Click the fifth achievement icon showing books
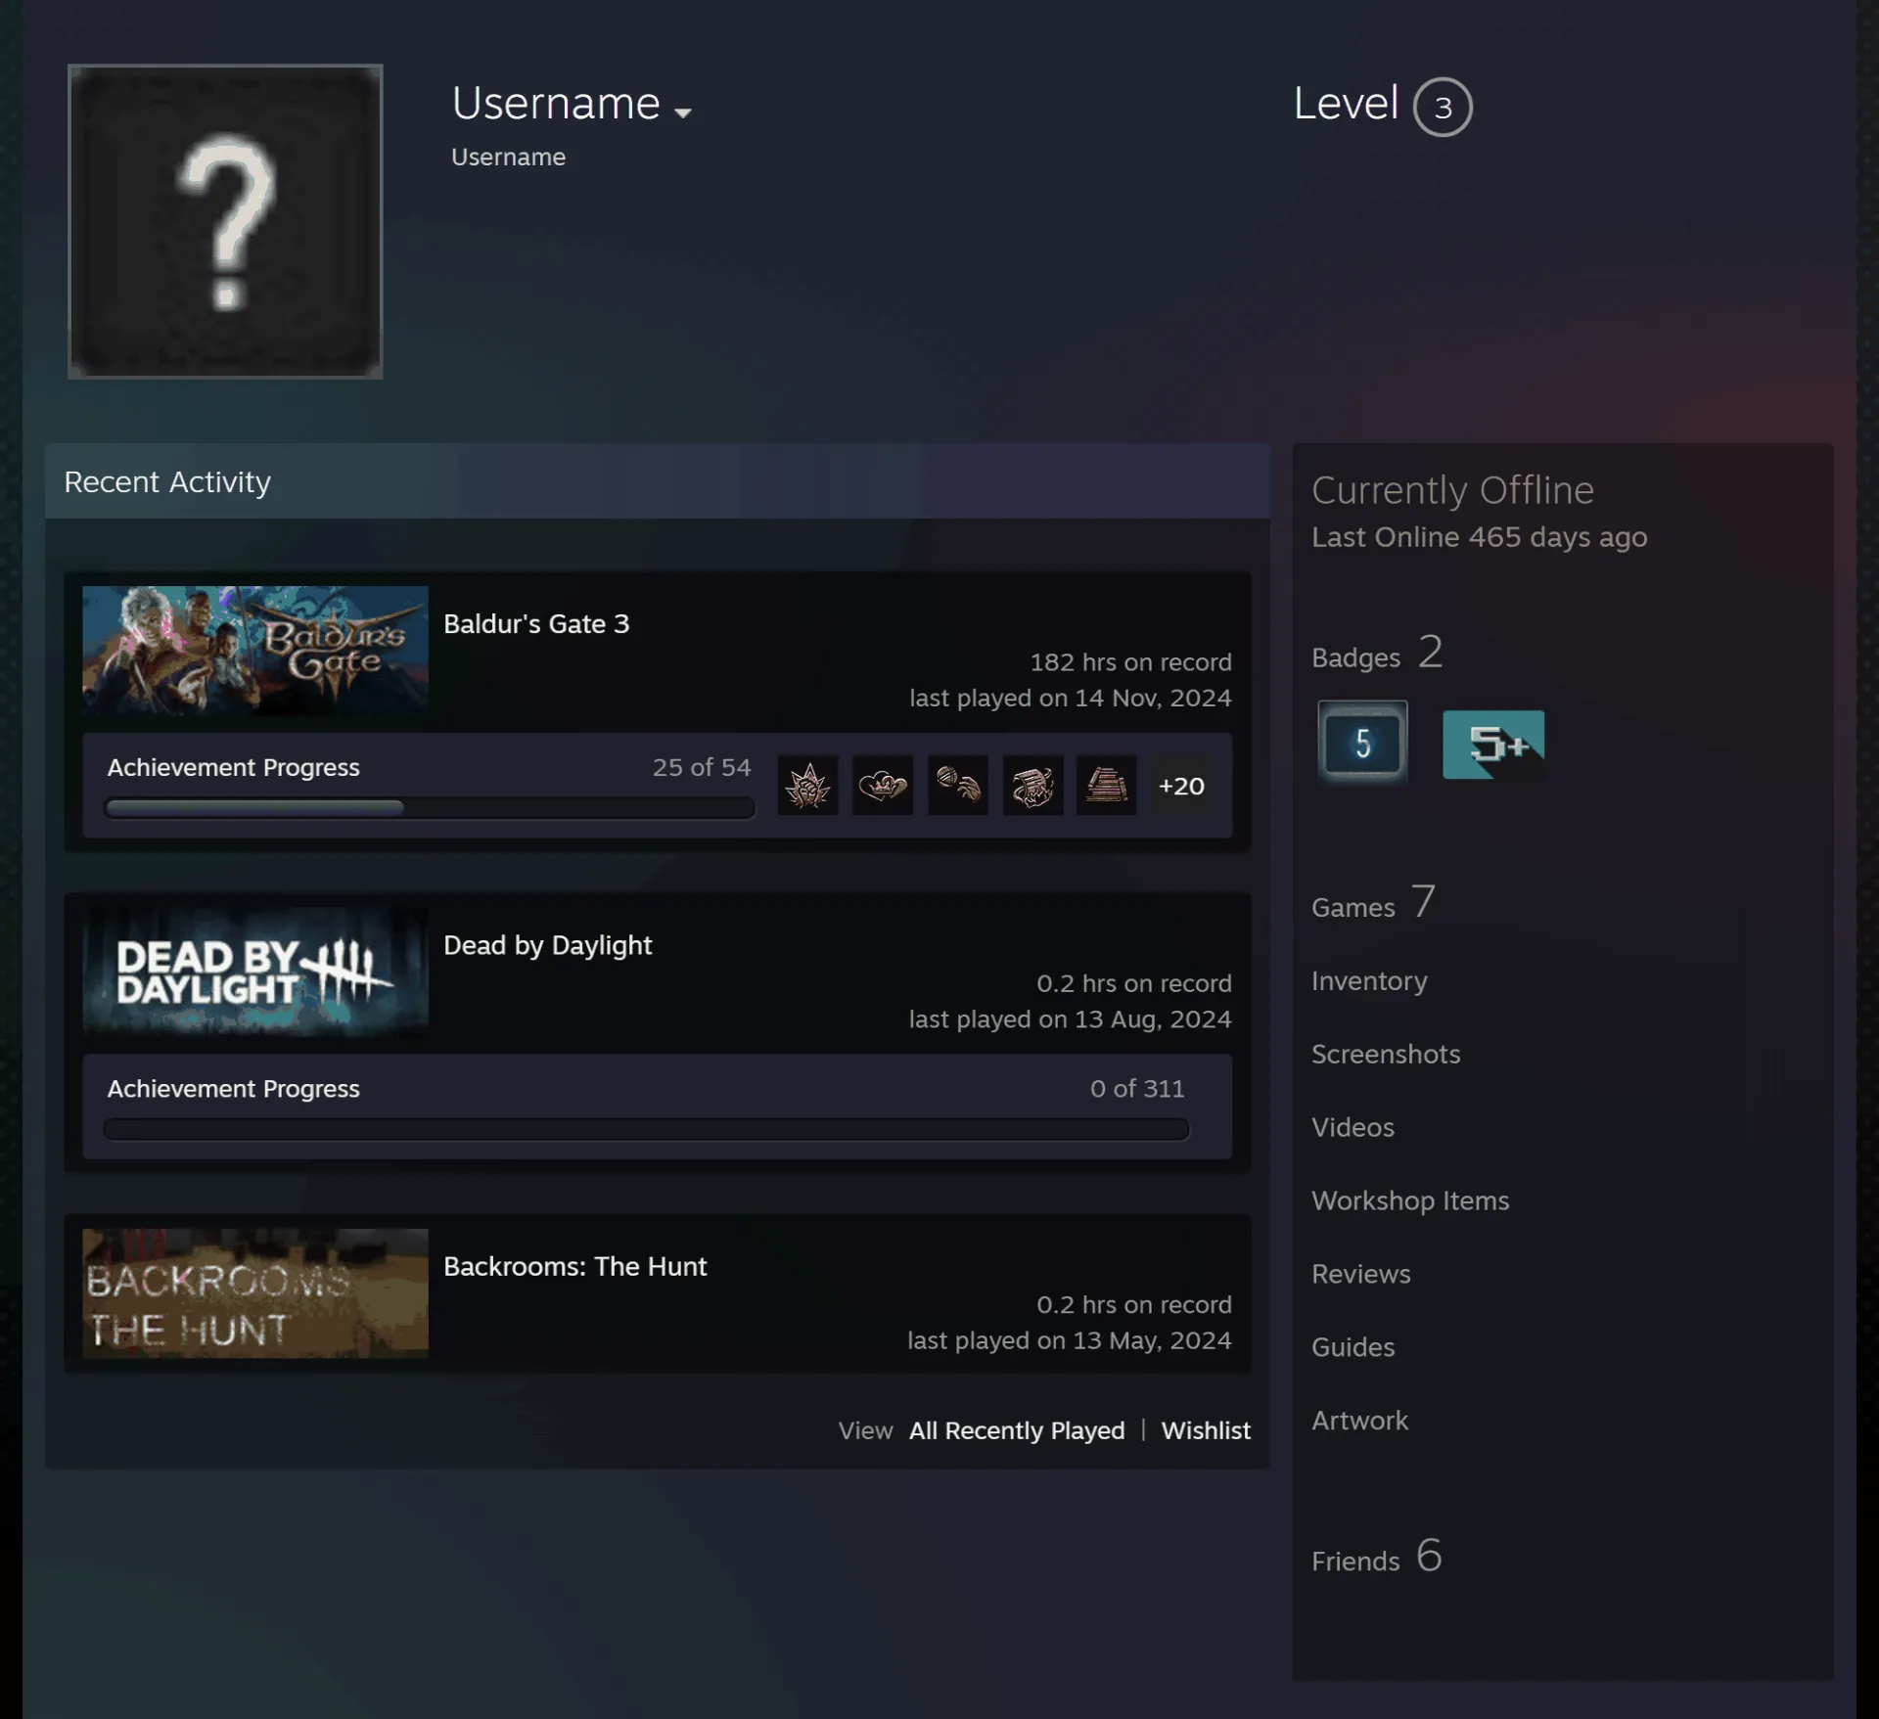Image resolution: width=1879 pixels, height=1719 pixels. [x=1106, y=785]
